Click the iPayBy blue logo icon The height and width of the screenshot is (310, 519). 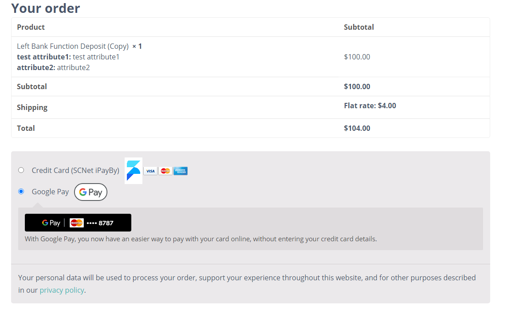pos(134,171)
